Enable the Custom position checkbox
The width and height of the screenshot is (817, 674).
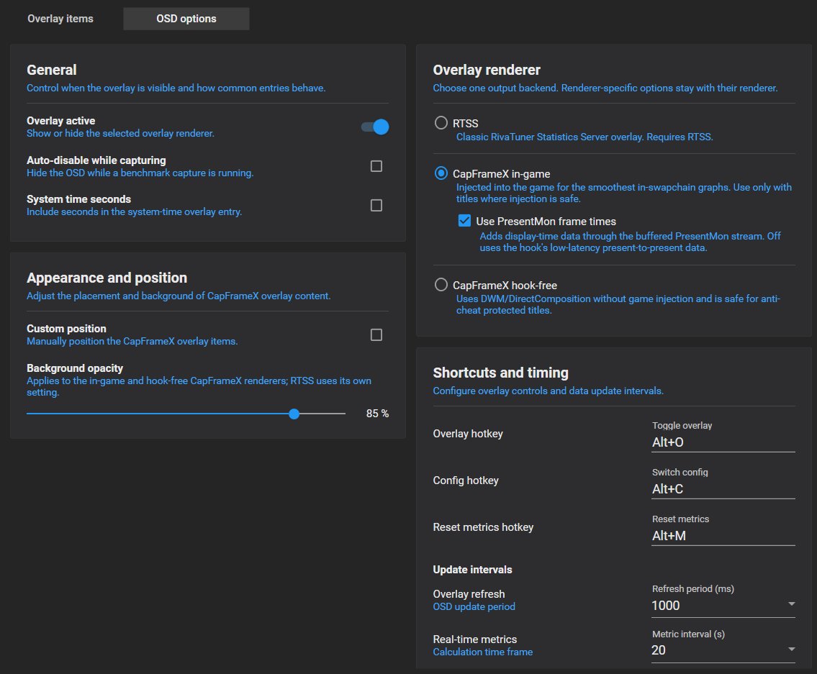pyautogui.click(x=376, y=334)
